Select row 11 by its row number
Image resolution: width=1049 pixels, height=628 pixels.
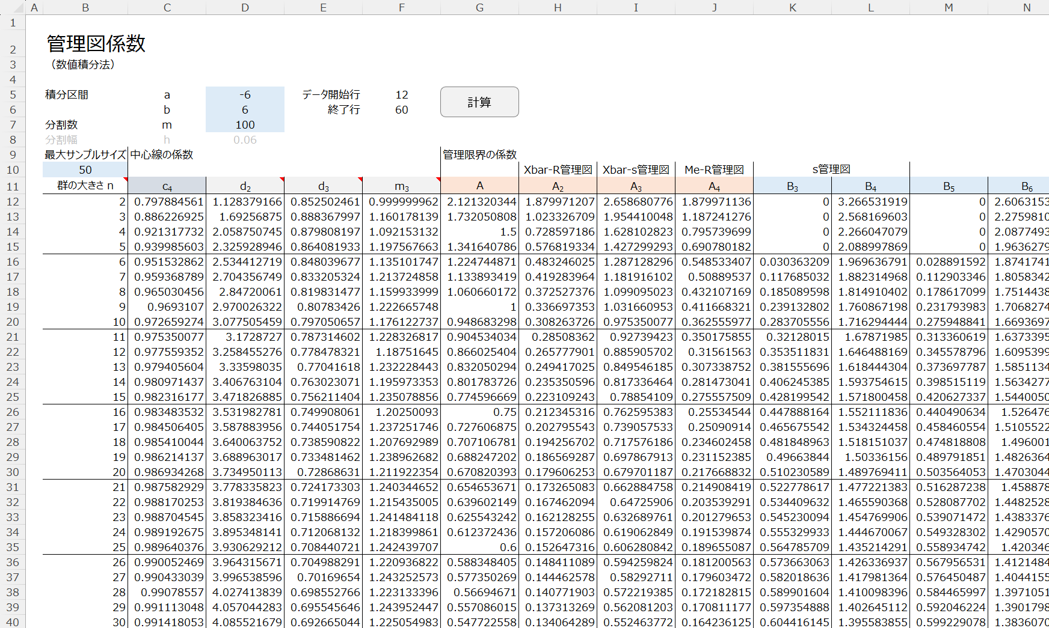point(13,186)
